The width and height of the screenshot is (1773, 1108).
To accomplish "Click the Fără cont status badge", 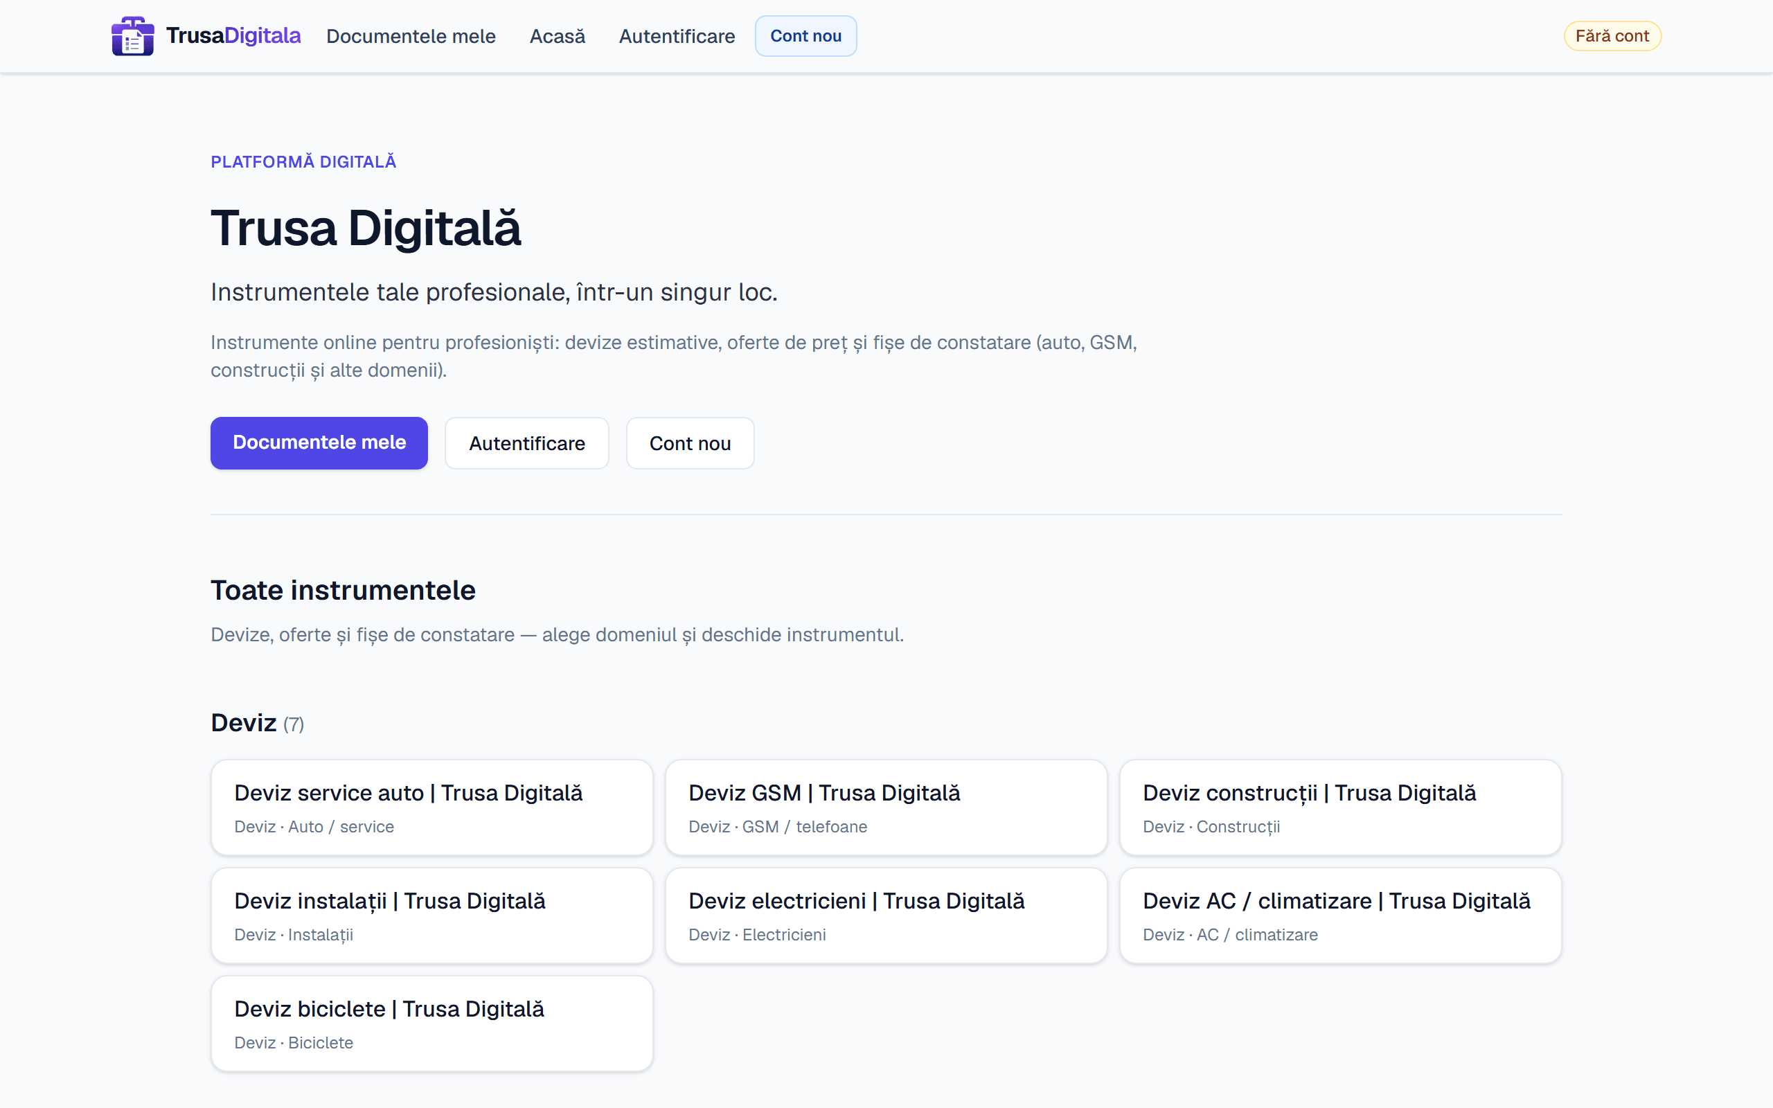I will click(x=1612, y=36).
